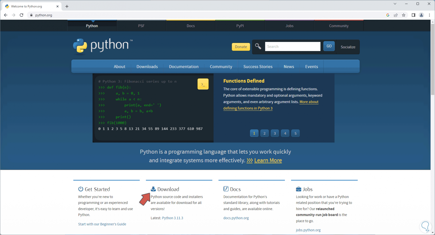Select the Community top tab
Screen dimensions: 435x235
click(339, 26)
